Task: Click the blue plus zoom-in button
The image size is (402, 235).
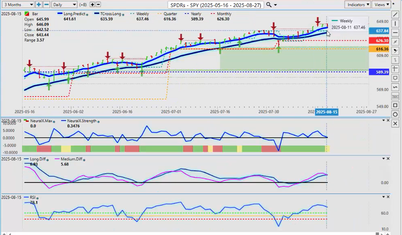Action: point(39,5)
